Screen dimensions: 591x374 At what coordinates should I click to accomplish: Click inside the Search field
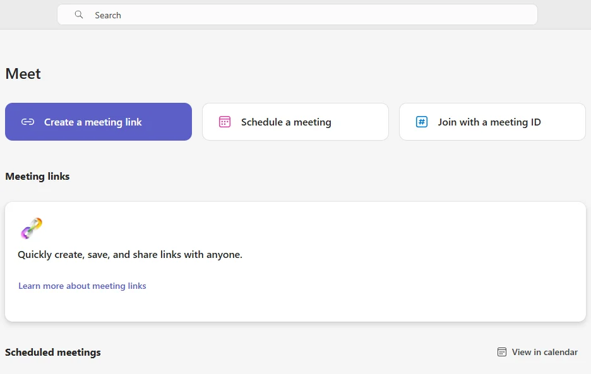click(297, 14)
